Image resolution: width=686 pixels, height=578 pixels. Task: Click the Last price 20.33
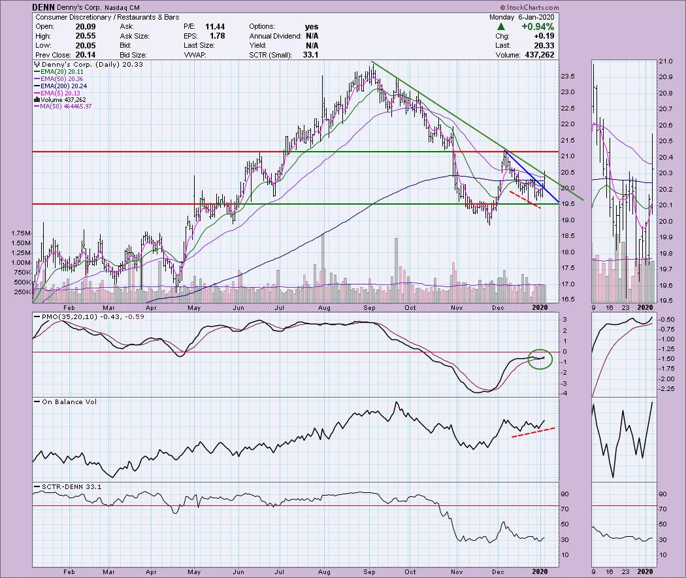tap(544, 46)
